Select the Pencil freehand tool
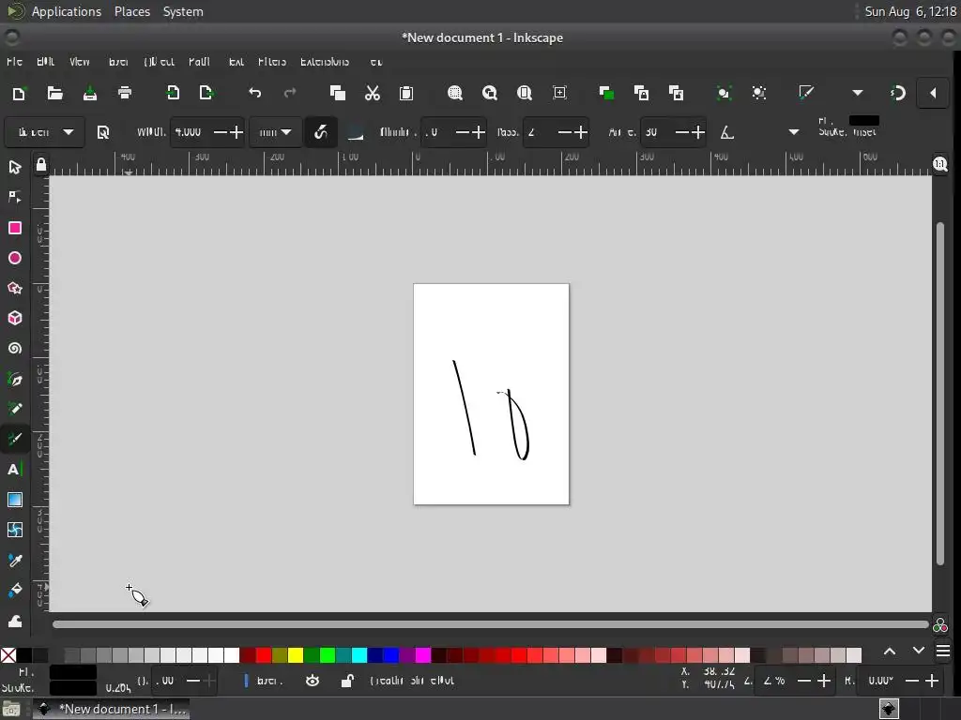This screenshot has height=720, width=961. [15, 409]
